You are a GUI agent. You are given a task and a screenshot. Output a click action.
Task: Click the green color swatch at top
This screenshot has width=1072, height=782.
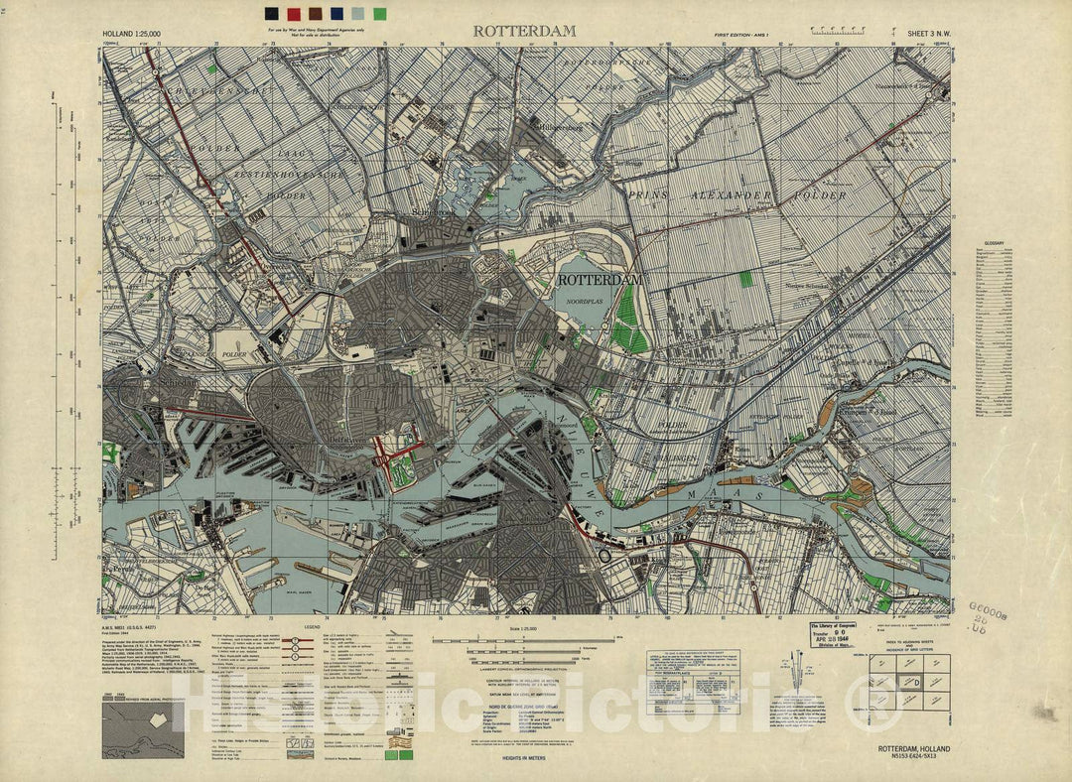380,14
